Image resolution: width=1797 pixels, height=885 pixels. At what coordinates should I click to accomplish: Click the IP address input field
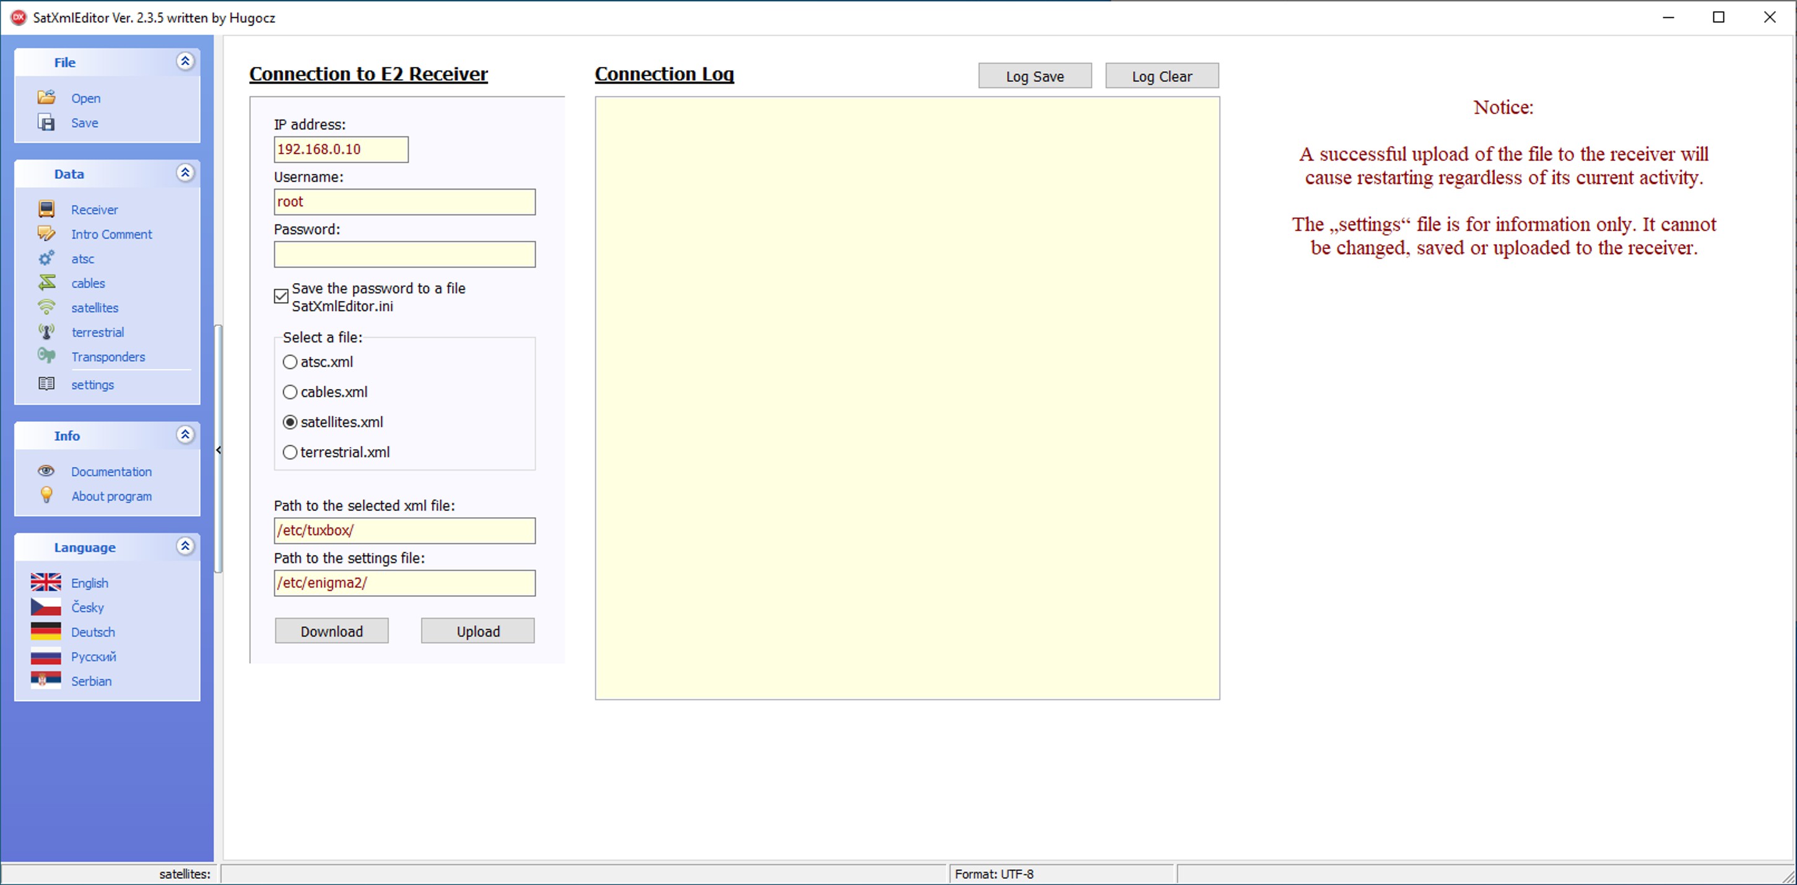pyautogui.click(x=341, y=149)
